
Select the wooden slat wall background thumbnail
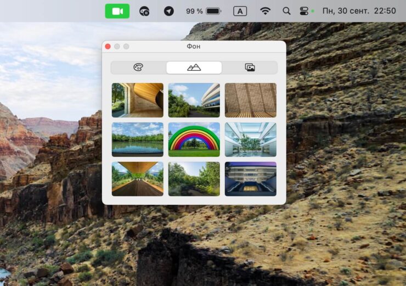[250, 100]
